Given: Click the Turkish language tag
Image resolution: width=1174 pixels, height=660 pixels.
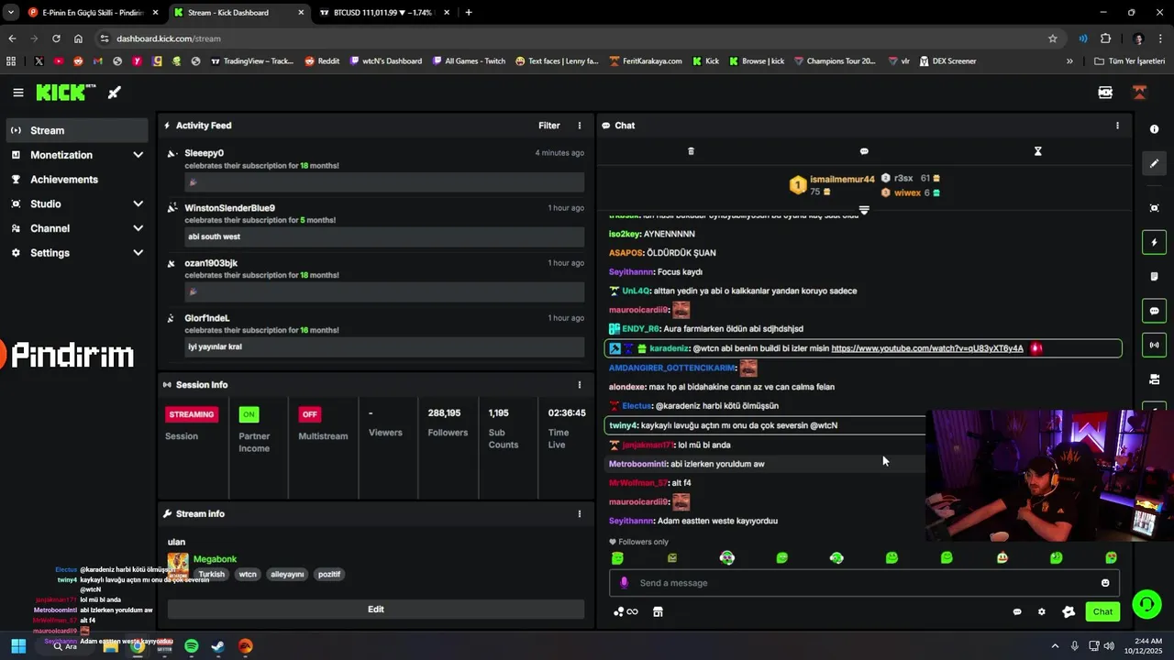Looking at the screenshot, I should (211, 574).
